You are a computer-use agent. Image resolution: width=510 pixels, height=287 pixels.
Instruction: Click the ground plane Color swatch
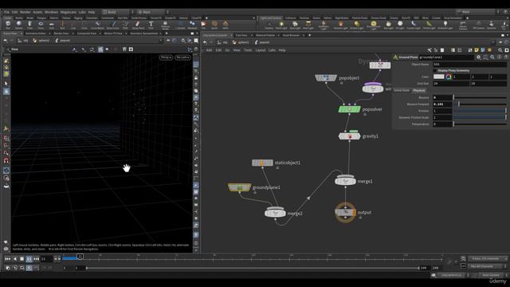click(x=438, y=77)
